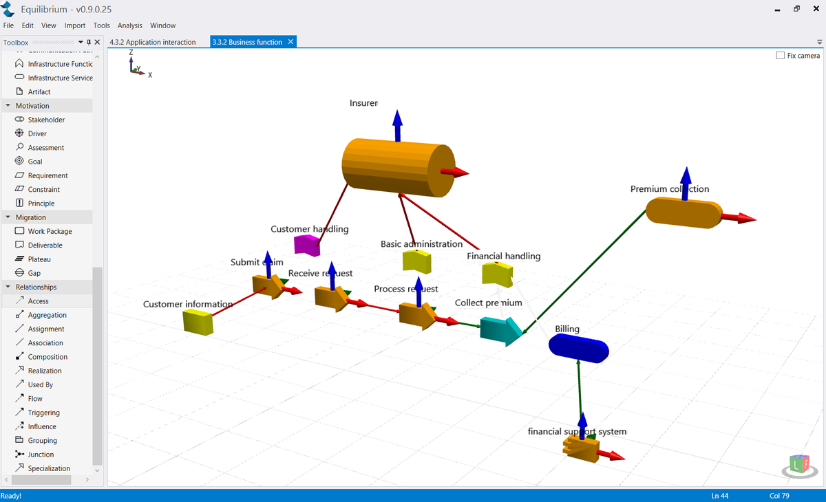826x502 pixels.
Task: Select the Grouping tool
Action: (36, 441)
